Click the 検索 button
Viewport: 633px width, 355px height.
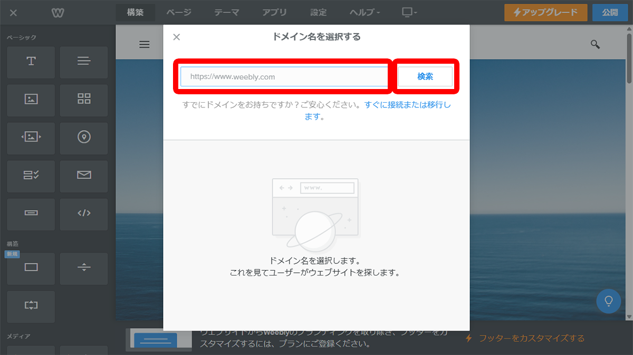425,76
